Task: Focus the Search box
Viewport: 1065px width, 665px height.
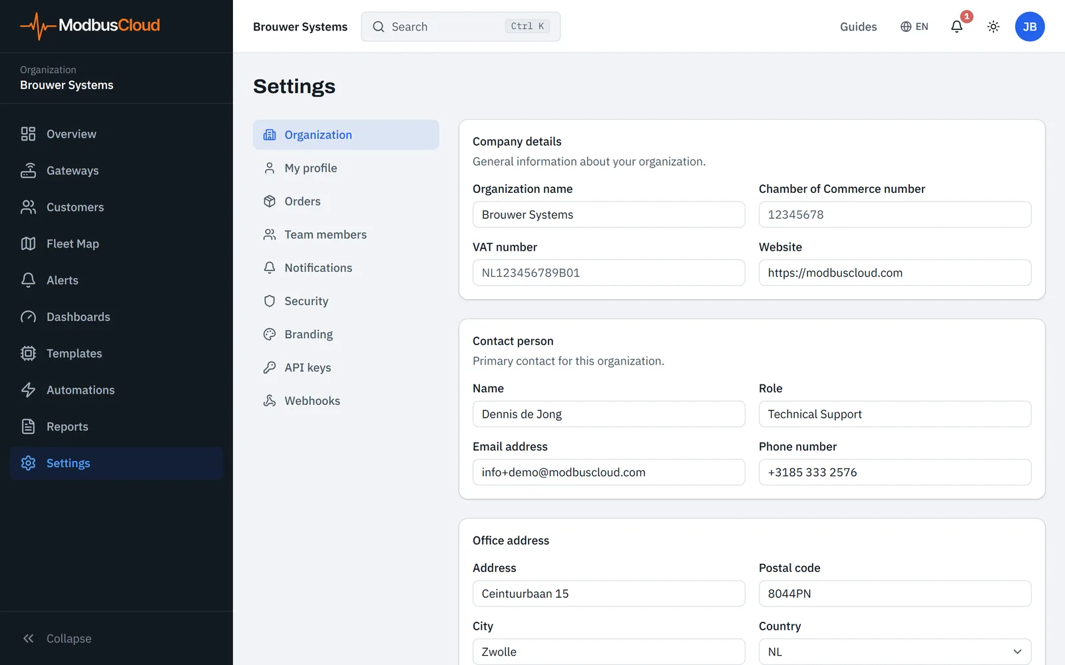Action: click(x=461, y=27)
